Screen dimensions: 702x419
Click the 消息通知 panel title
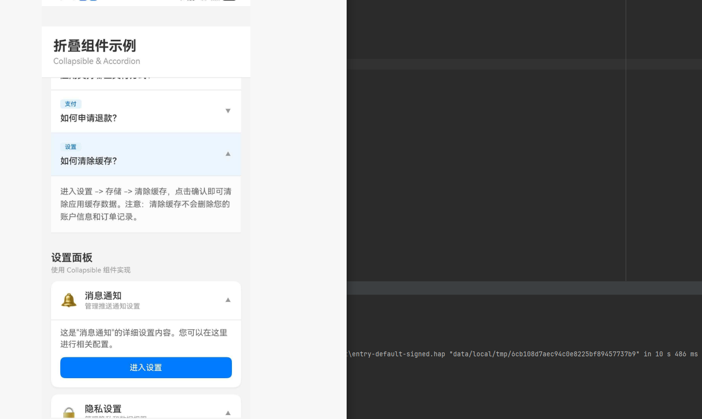(x=103, y=296)
